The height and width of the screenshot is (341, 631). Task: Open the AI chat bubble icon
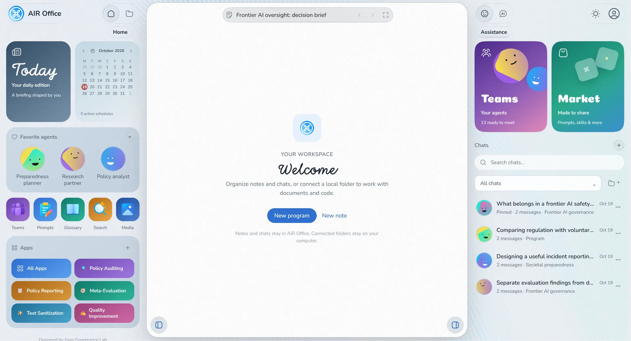tap(503, 13)
